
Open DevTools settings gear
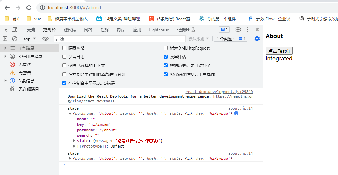(238, 30)
